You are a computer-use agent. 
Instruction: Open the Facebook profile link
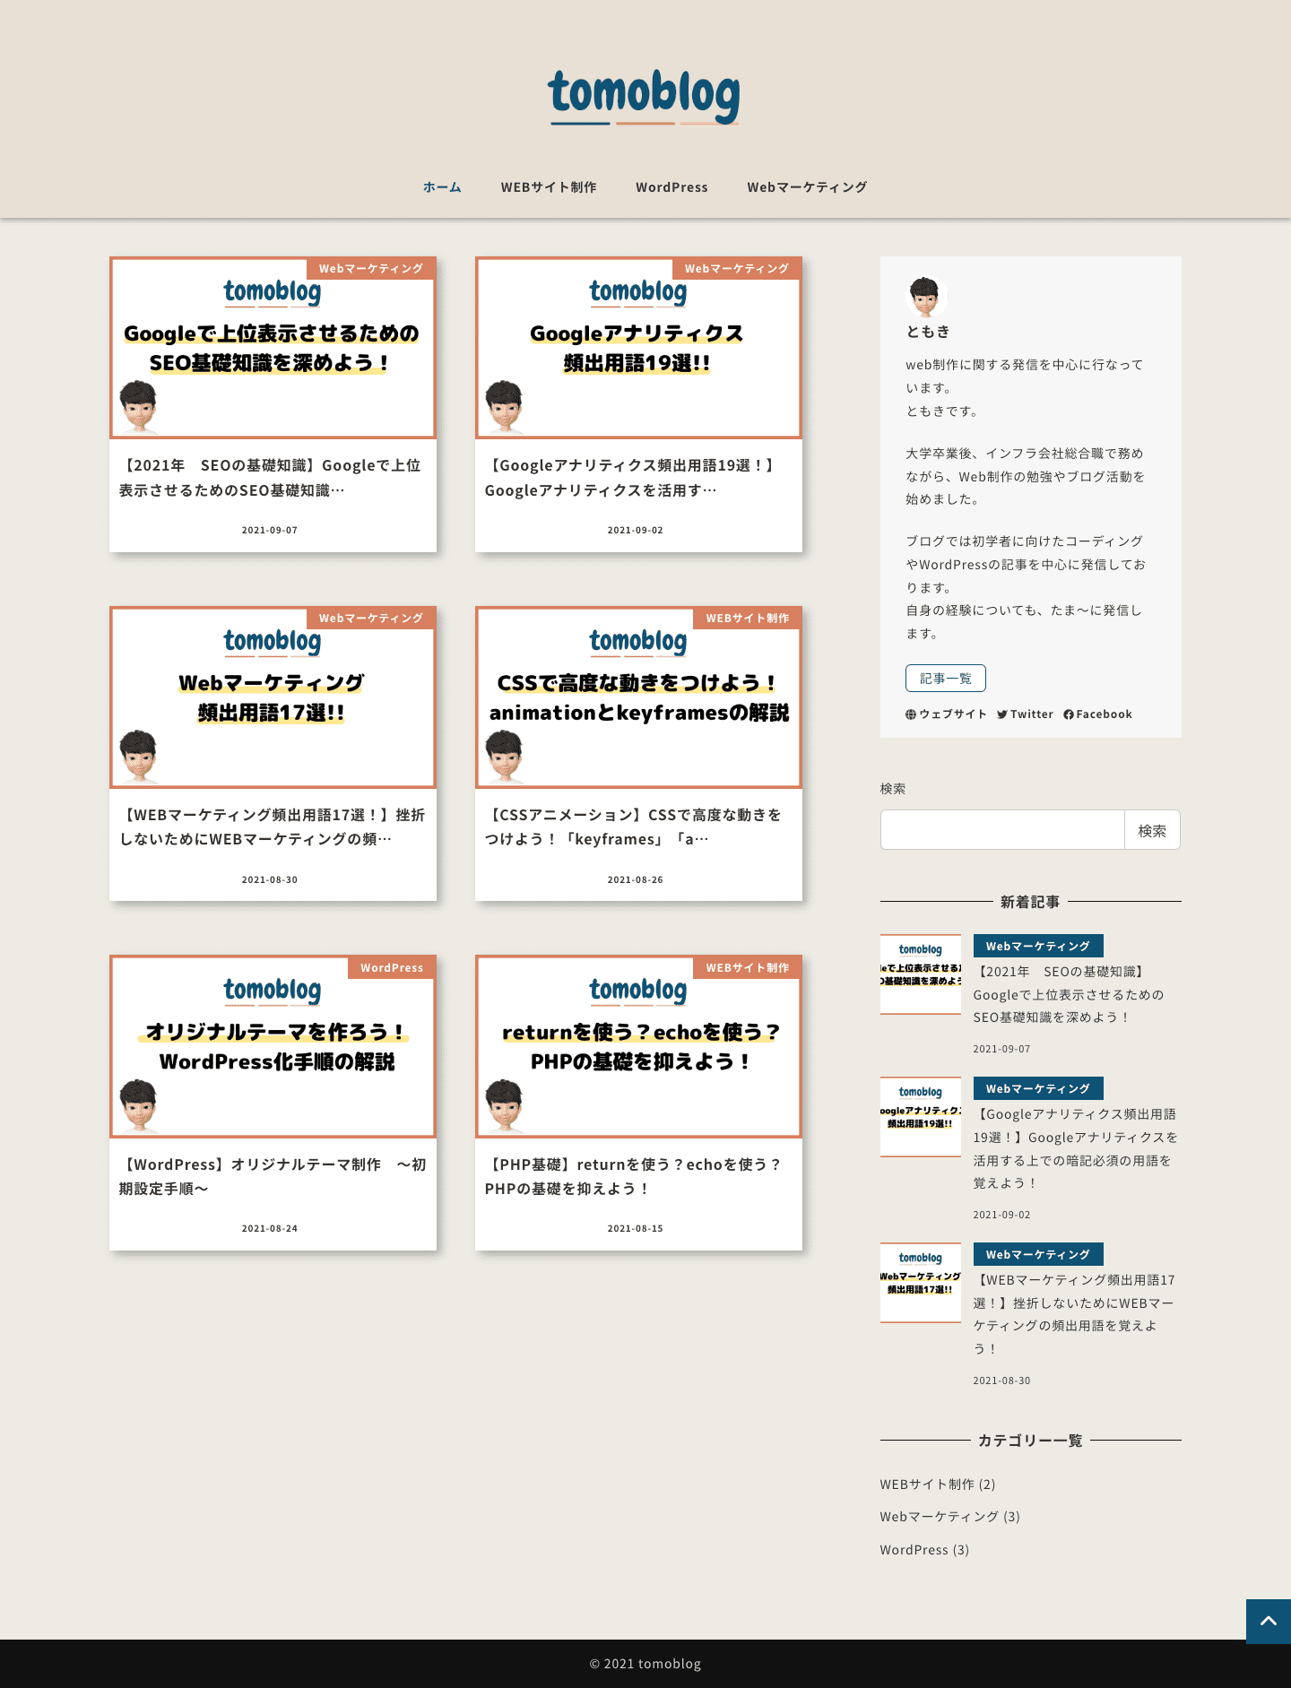[x=1097, y=714]
